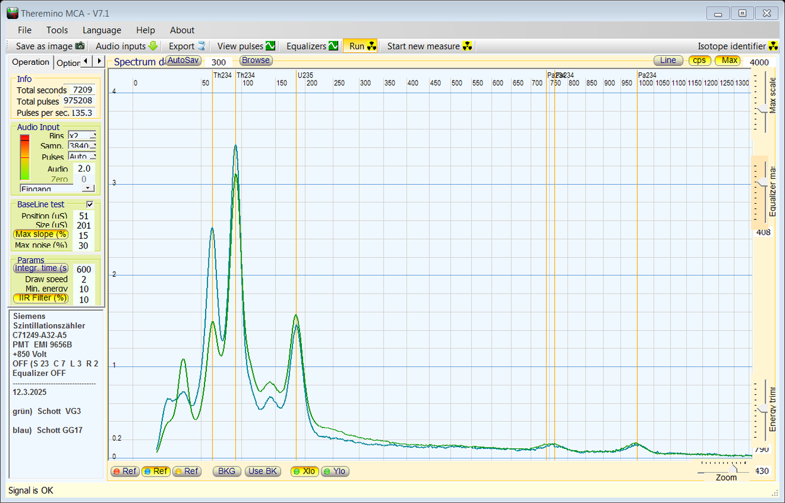Expand the Pulses dropdown
Viewport: 785px width, 503px height.
pos(92,157)
